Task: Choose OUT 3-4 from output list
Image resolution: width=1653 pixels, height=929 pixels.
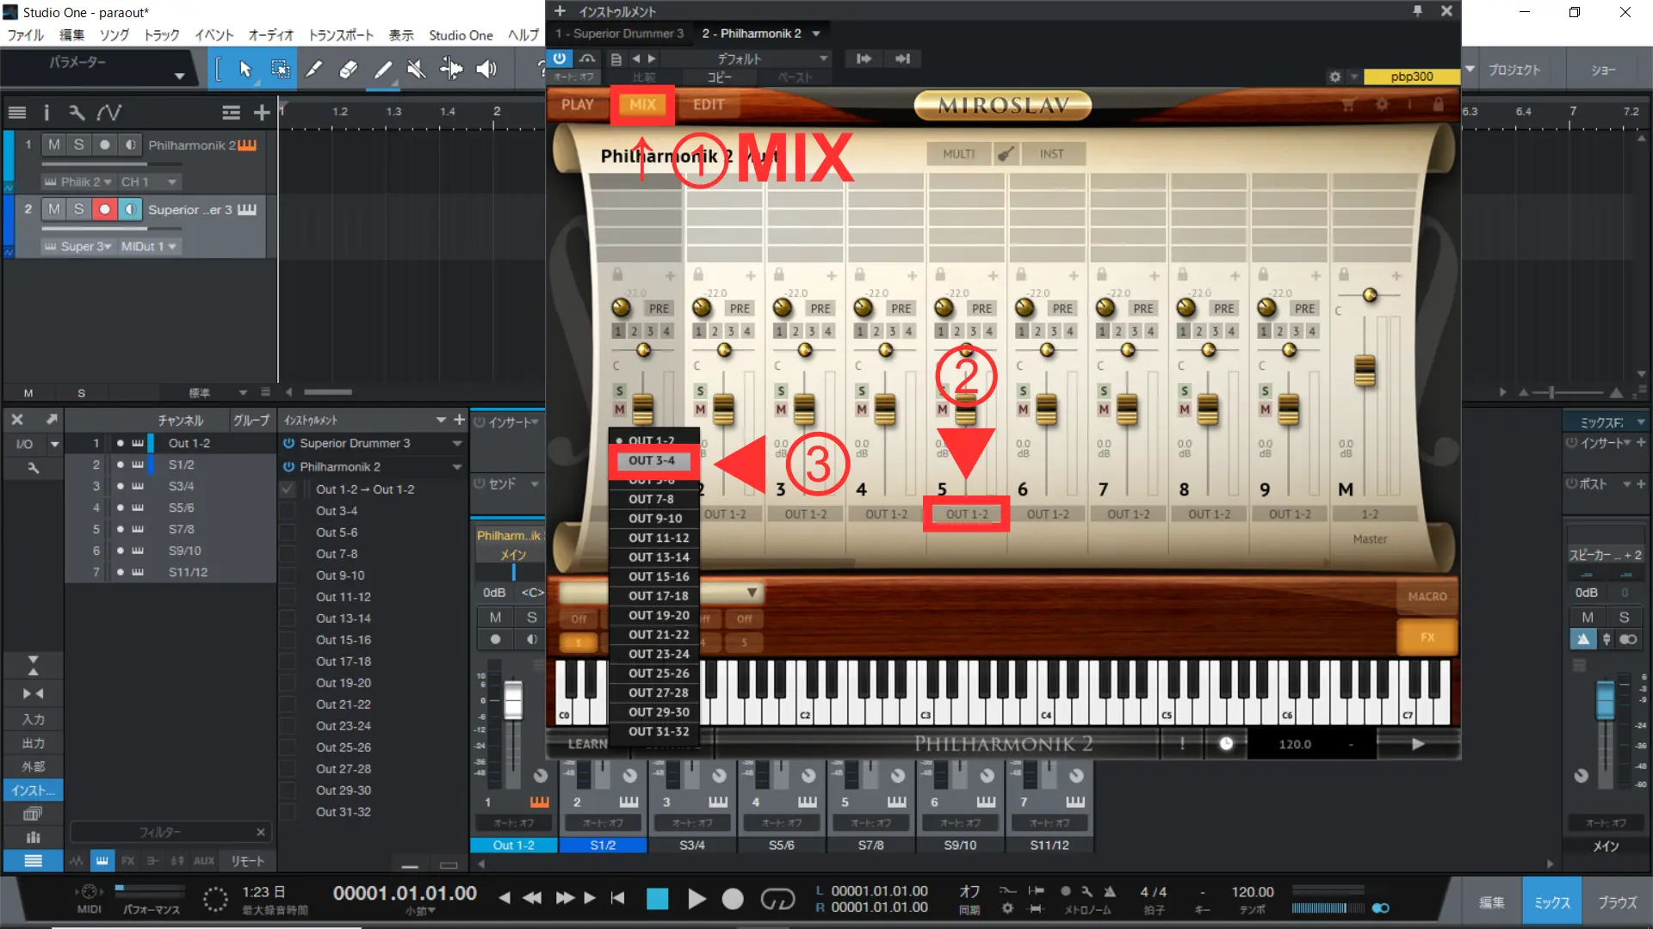Action: click(652, 460)
